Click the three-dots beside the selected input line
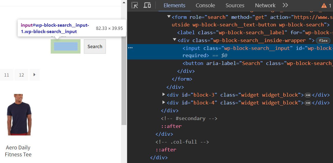 (x=130, y=48)
